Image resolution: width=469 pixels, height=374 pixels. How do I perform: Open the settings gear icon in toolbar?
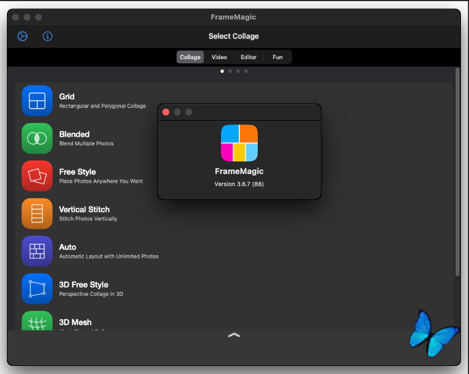coord(22,36)
